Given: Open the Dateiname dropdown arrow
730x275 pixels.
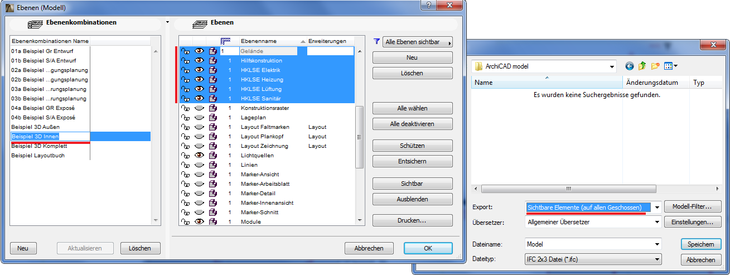Looking at the screenshot, I should click(656, 244).
